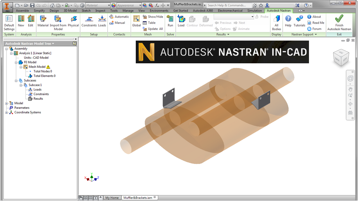
Task: Open the Physical properties tool
Action: (73, 21)
